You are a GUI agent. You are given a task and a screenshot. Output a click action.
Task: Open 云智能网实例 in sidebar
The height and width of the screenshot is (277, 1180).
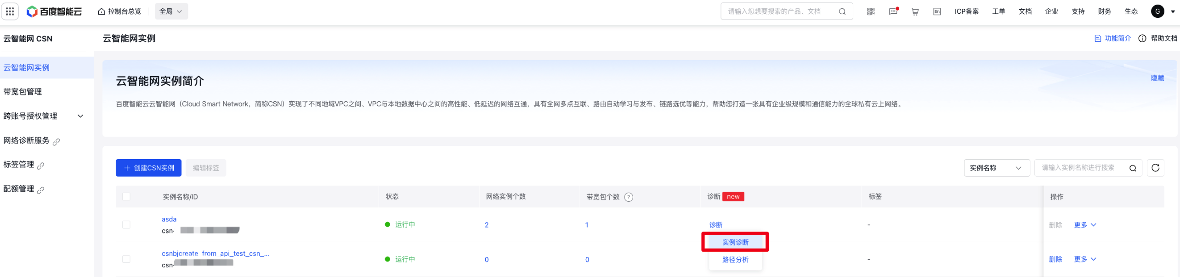pos(47,68)
